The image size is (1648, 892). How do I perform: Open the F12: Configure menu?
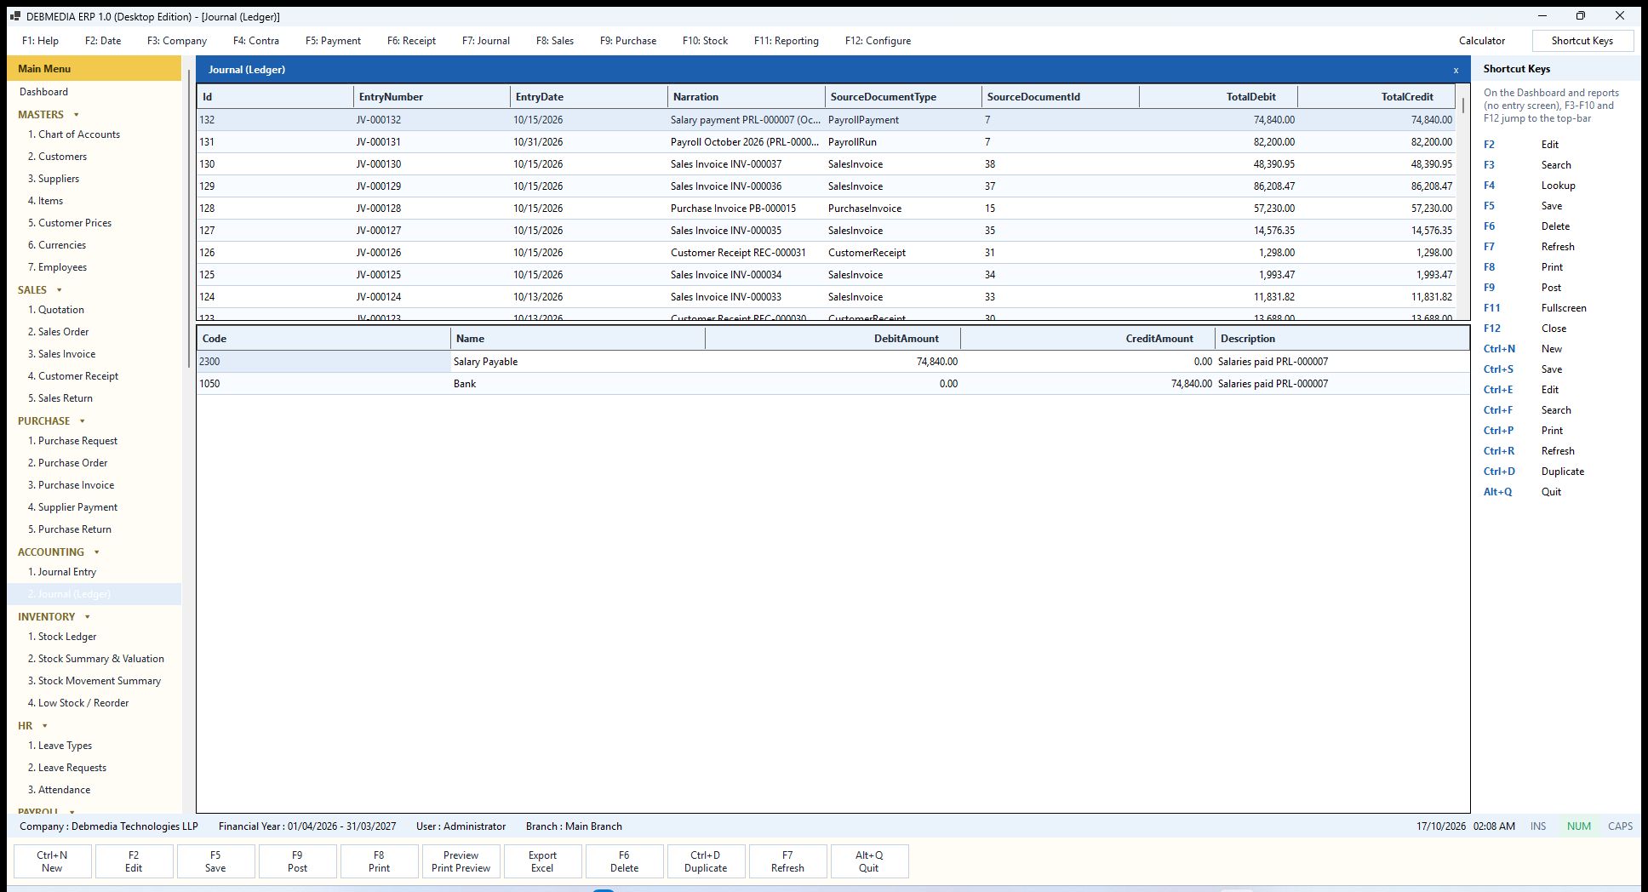[x=878, y=41]
